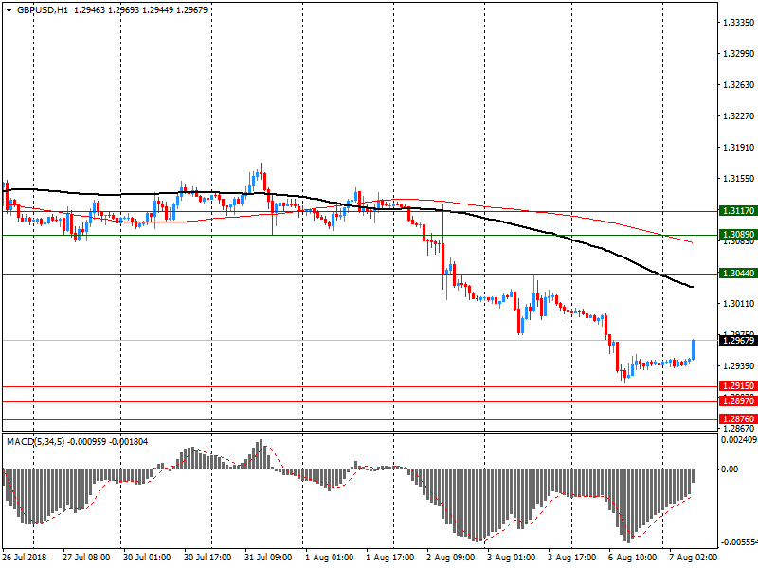
Task: Click the 1.33350 value on price scale
Action: (737, 23)
